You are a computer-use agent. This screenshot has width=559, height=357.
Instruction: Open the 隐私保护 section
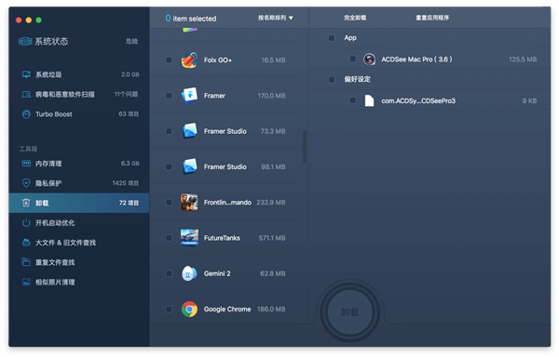coord(79,183)
